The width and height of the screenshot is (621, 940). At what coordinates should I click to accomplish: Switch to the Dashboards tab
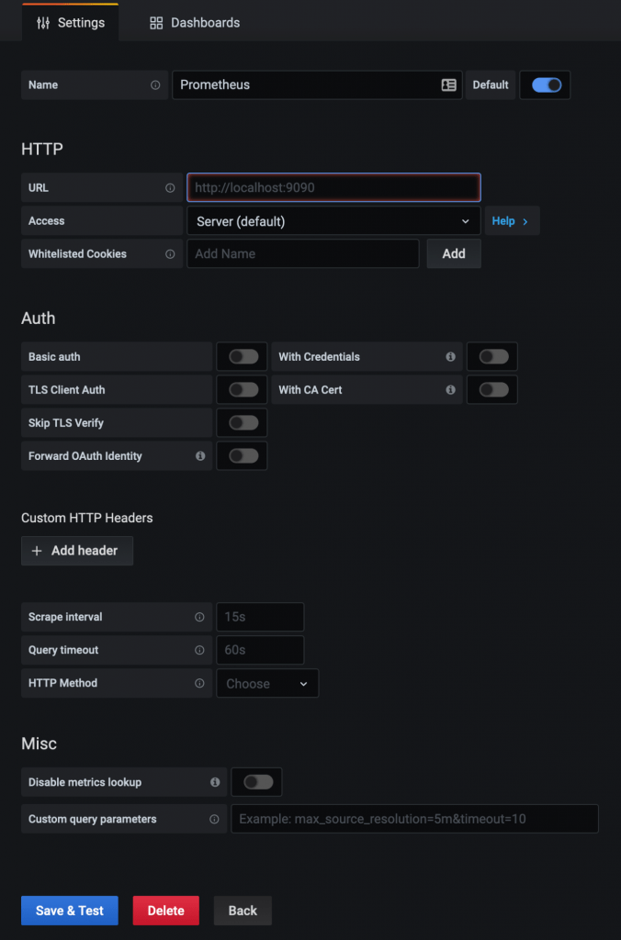tap(193, 22)
